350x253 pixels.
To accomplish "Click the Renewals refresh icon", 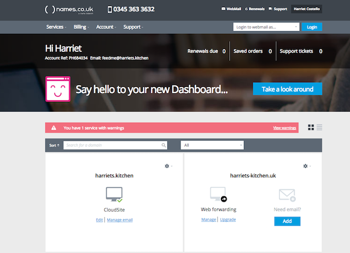I will coord(247,9).
